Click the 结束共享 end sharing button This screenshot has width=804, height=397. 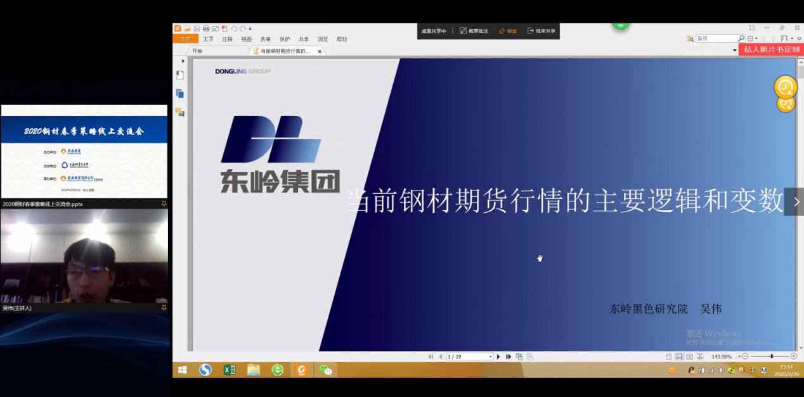tap(541, 31)
